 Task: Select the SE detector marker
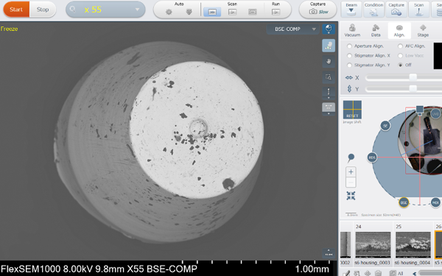[385, 125]
